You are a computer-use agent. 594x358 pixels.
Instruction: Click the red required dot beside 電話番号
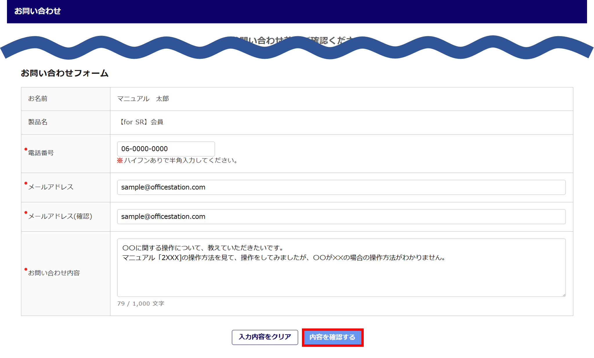coord(26,149)
